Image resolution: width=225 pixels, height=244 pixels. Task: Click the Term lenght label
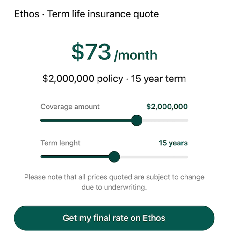(60, 143)
